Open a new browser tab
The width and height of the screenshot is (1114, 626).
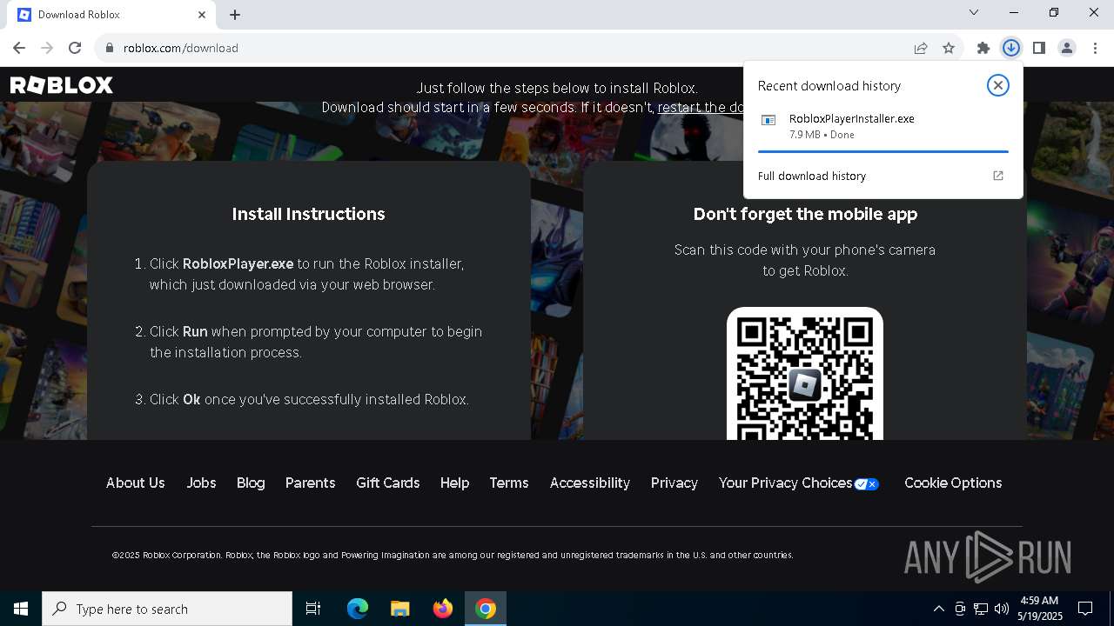tap(235, 15)
